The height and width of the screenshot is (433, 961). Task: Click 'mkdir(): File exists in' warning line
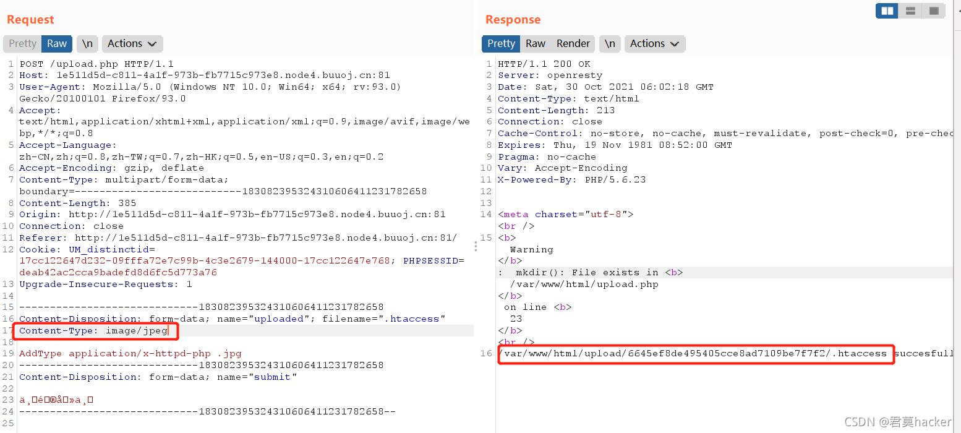pyautogui.click(x=590, y=273)
